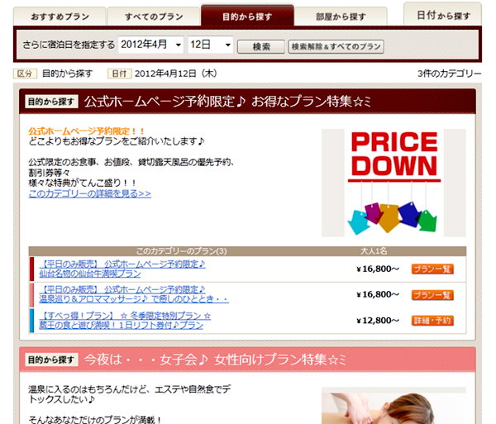This screenshot has height=424, width=496.
Task: Expand the 12日 day dropdown
Action: [x=210, y=45]
